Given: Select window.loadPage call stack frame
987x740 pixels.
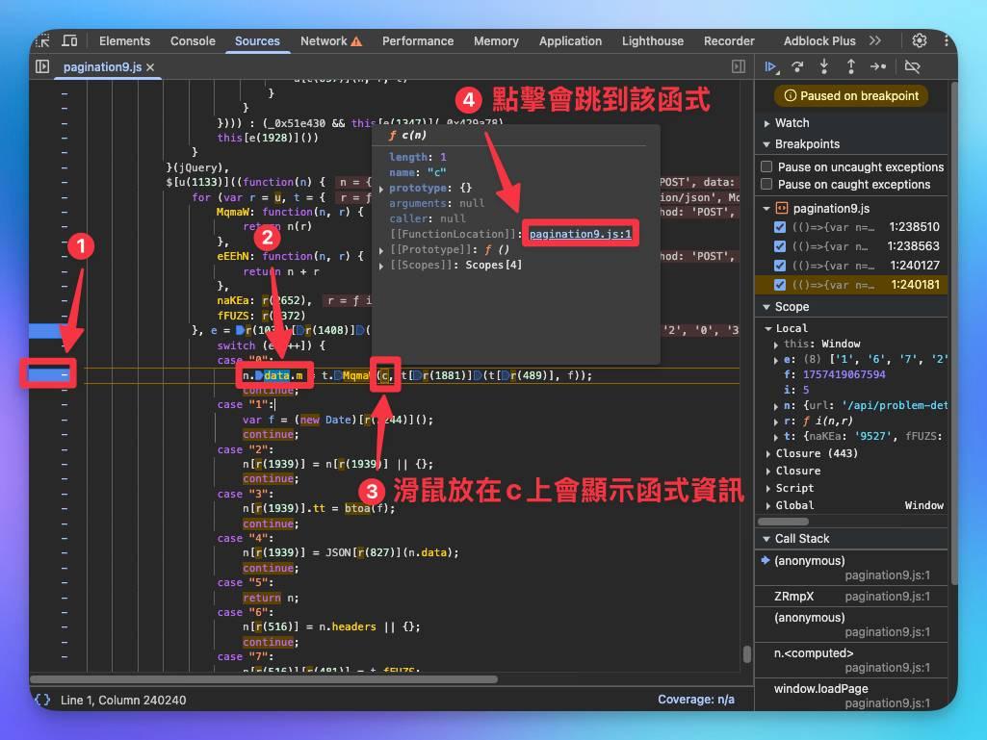Looking at the screenshot, I should (851, 696).
